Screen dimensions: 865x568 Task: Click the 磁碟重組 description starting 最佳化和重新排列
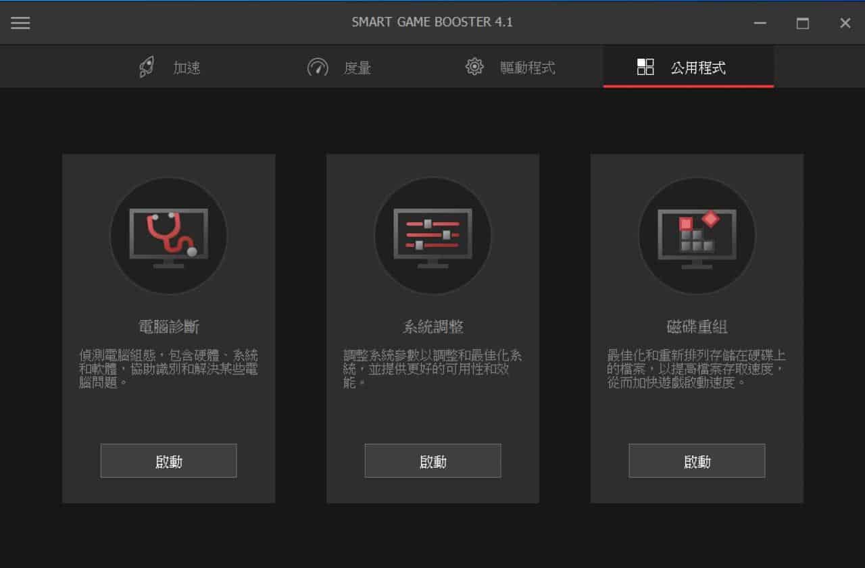697,369
